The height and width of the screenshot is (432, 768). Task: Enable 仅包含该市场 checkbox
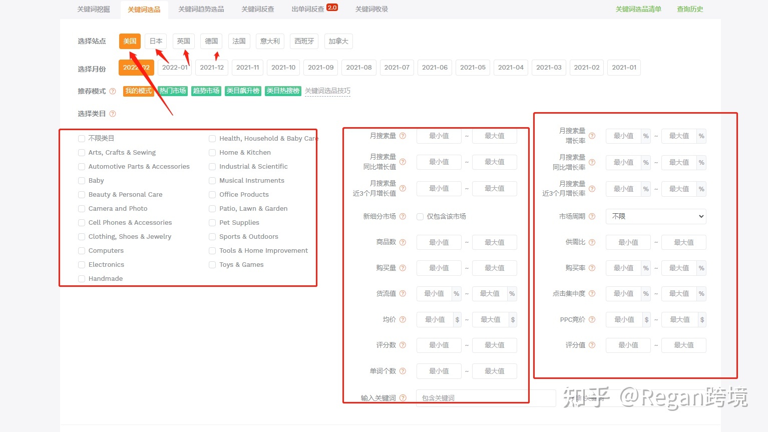(420, 217)
